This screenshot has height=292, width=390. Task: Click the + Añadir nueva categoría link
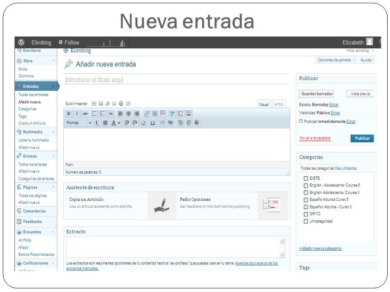[321, 248]
